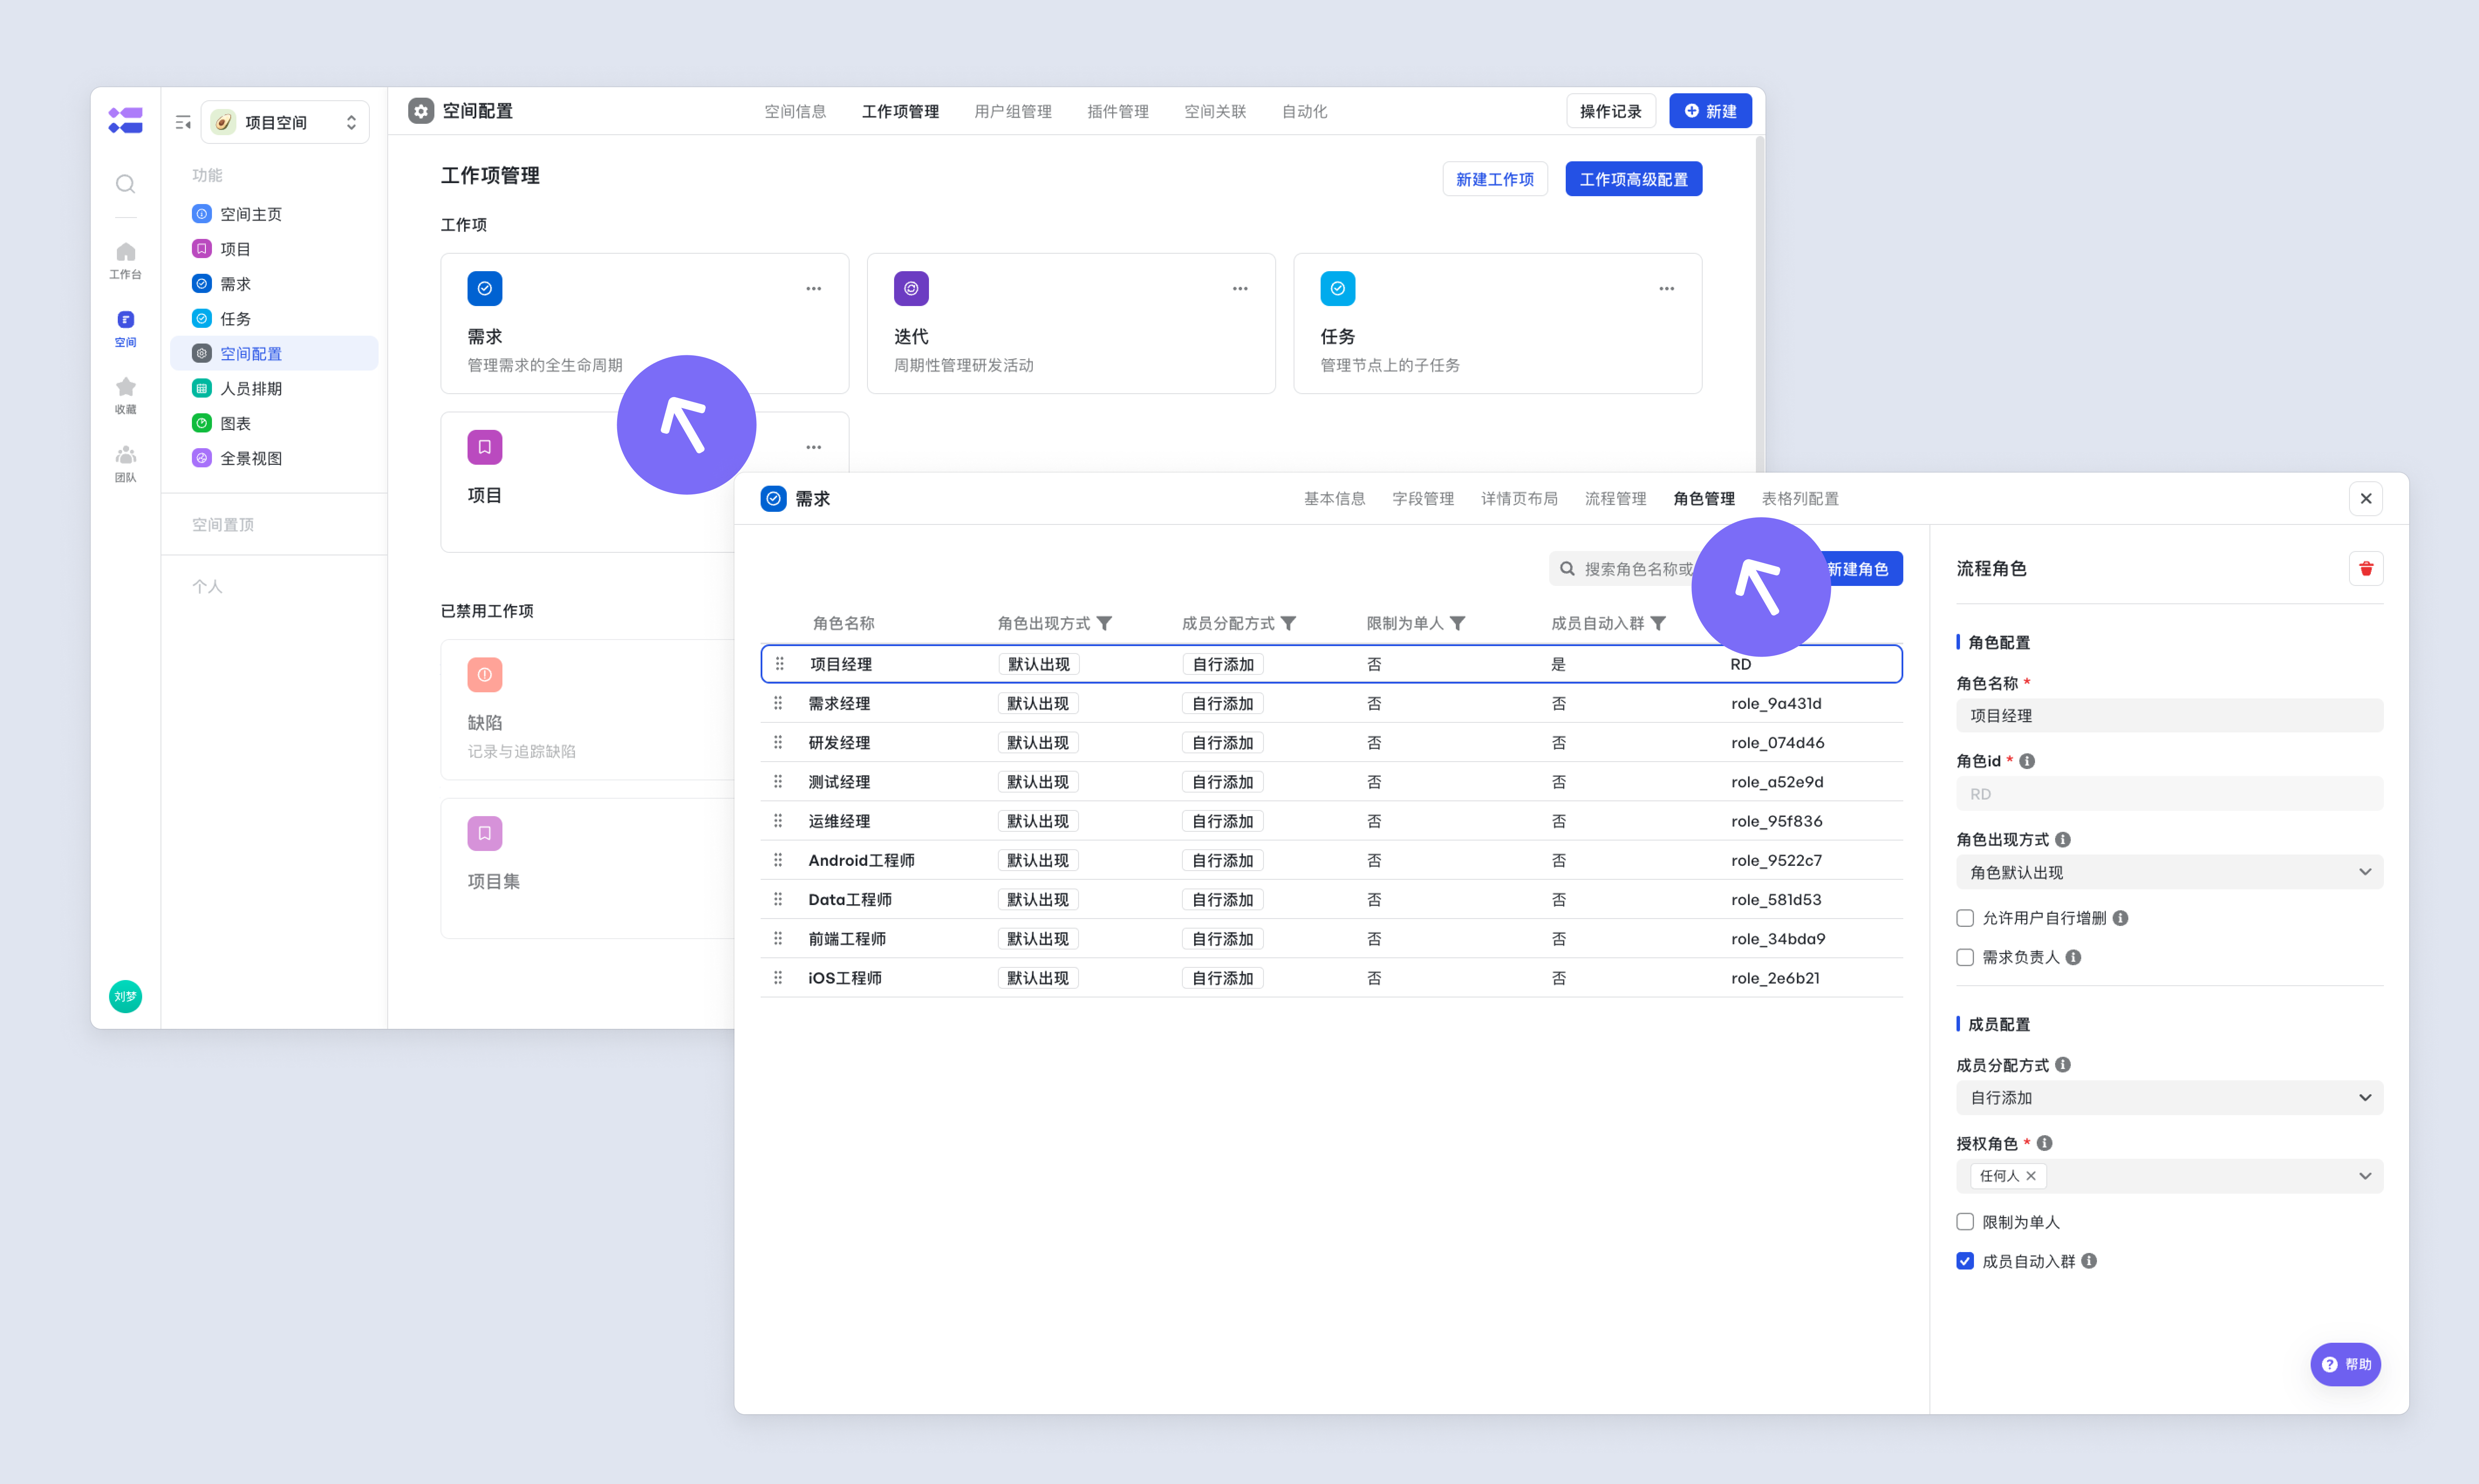The width and height of the screenshot is (2479, 1484).
Task: Switch to the 详情页布局 tab
Action: tap(1519, 499)
